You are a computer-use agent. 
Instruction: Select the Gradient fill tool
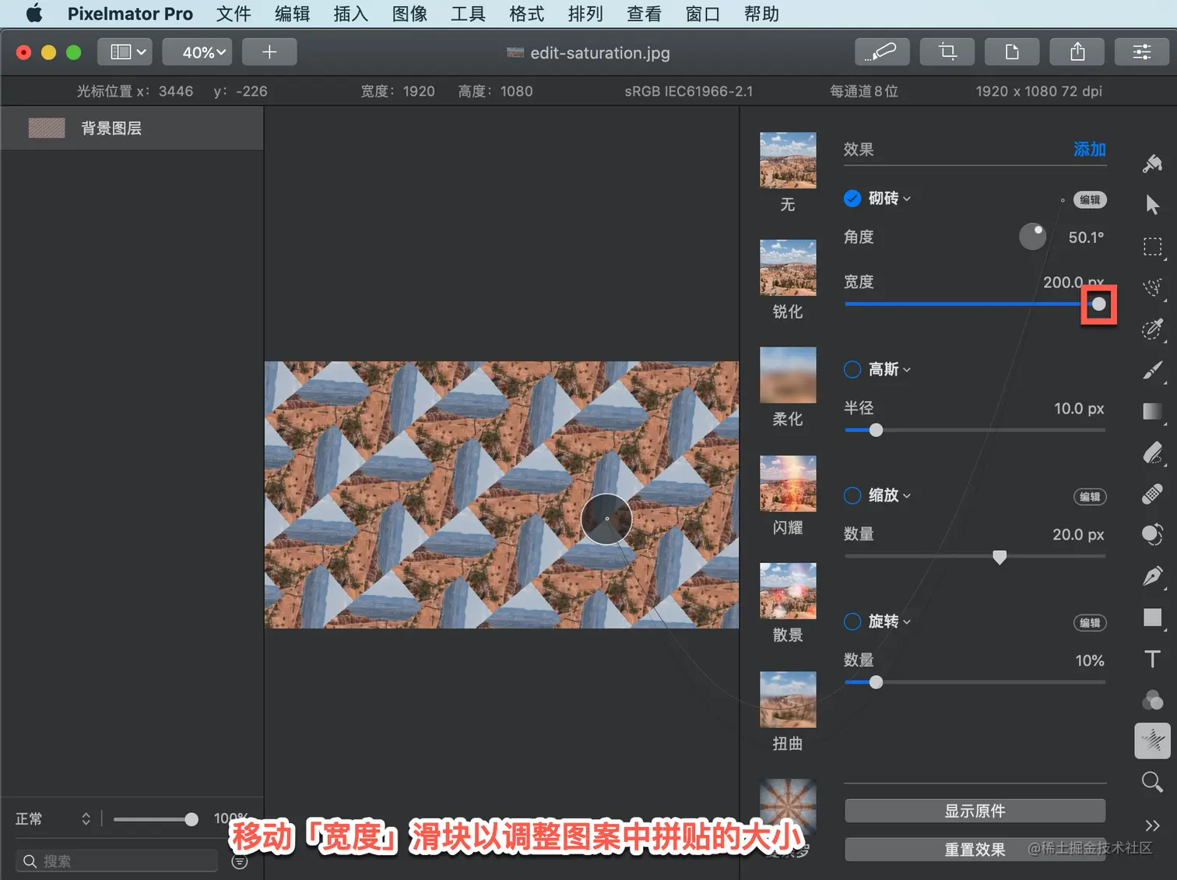tap(1152, 411)
